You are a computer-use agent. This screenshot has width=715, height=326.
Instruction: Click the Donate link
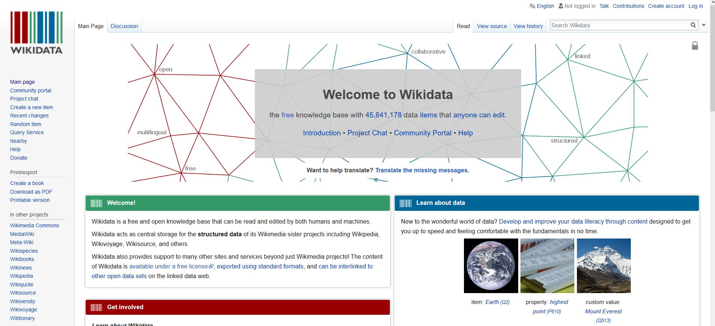pos(19,158)
